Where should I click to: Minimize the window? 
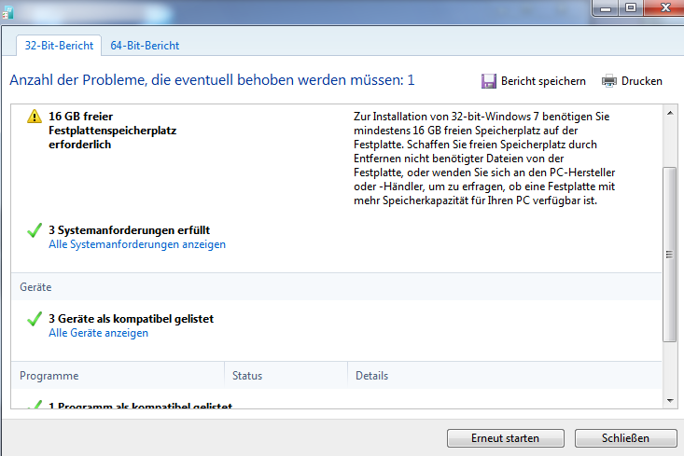click(x=606, y=8)
